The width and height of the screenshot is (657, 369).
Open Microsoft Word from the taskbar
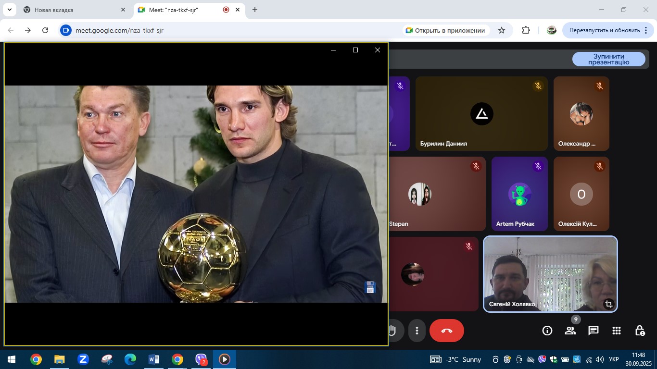pos(153,359)
